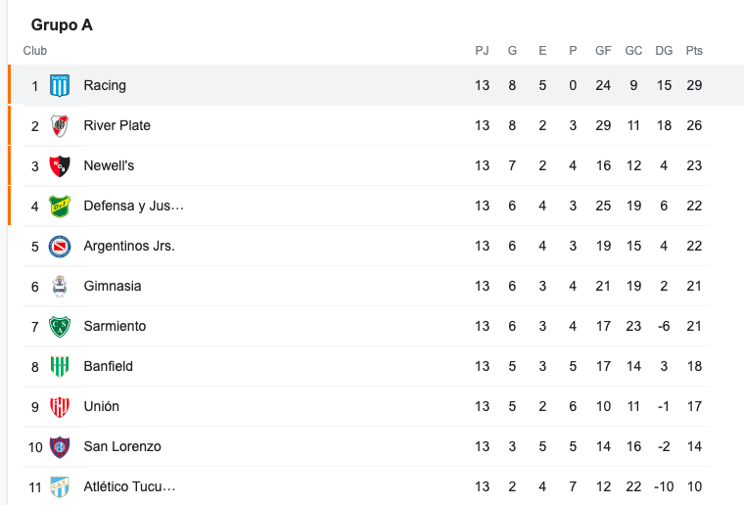
Task: Click the Grupo A heading
Action: pyautogui.click(x=62, y=24)
